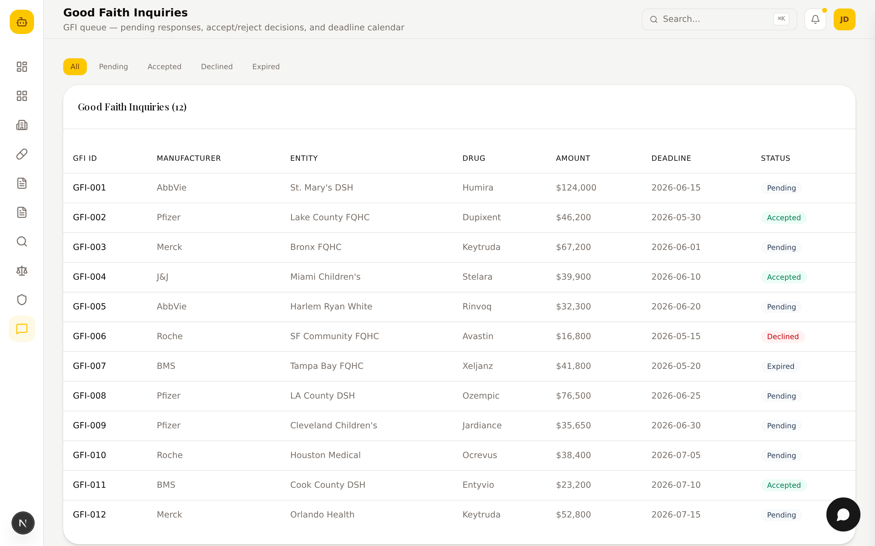Click entity Lake County FQHC
Viewport: 875px width, 546px height.
[x=330, y=217]
